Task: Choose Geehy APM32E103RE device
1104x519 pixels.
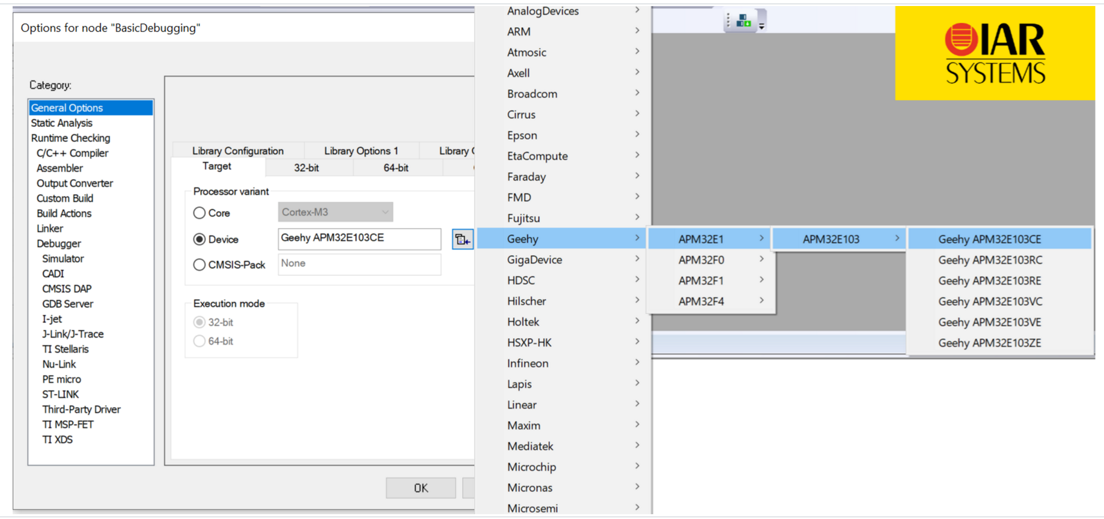Action: (x=1000, y=281)
